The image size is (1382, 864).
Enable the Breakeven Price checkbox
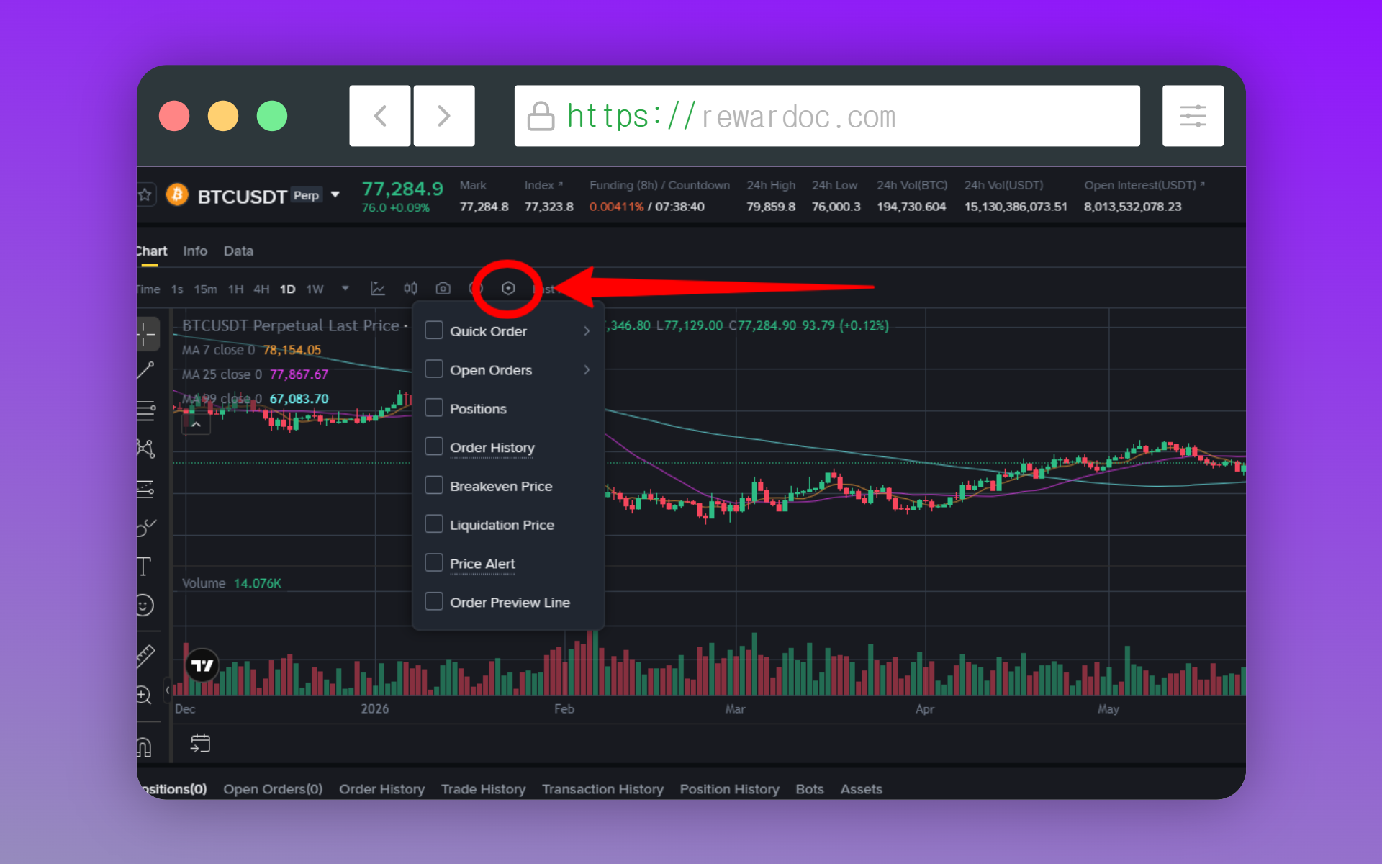pyautogui.click(x=434, y=486)
